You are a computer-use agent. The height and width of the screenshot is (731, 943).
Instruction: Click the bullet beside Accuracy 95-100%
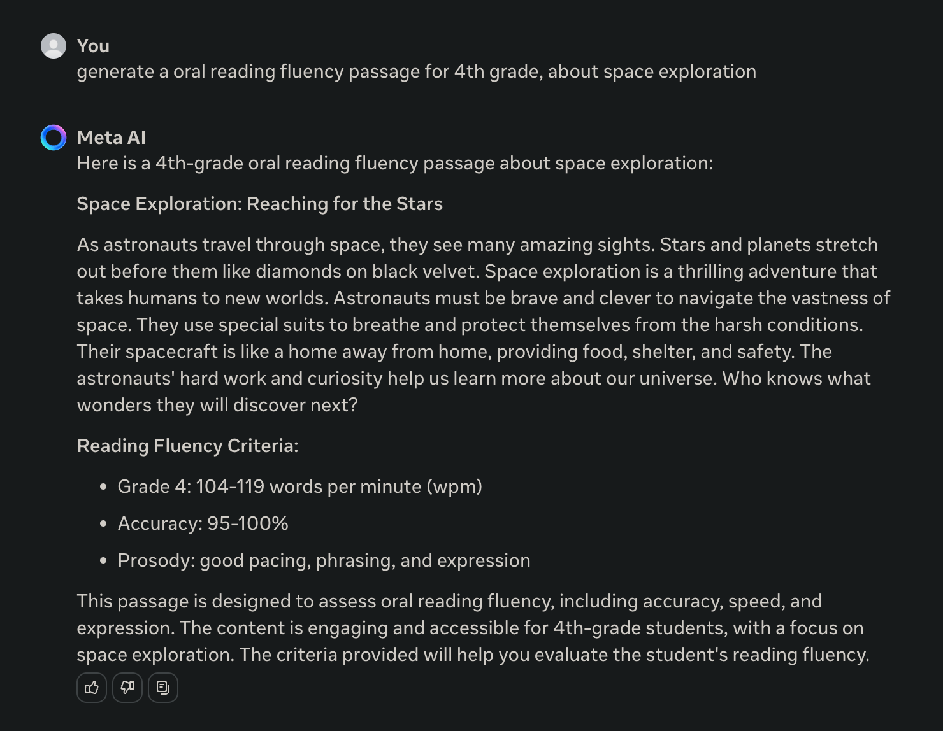pos(103,524)
